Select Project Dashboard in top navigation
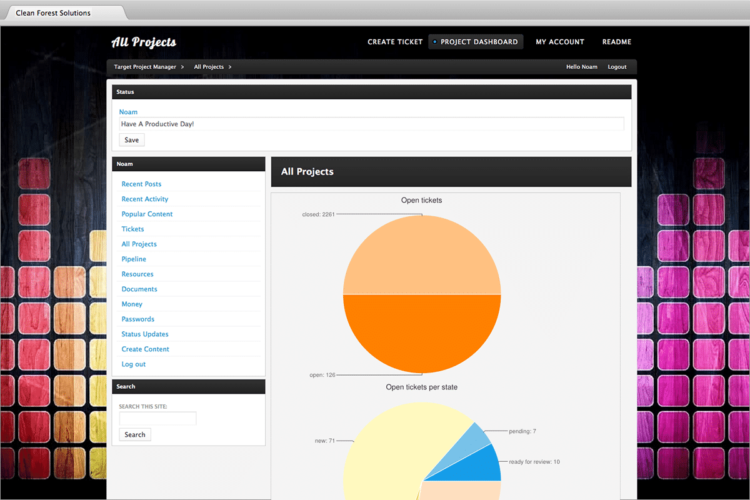The image size is (750, 500). point(479,42)
